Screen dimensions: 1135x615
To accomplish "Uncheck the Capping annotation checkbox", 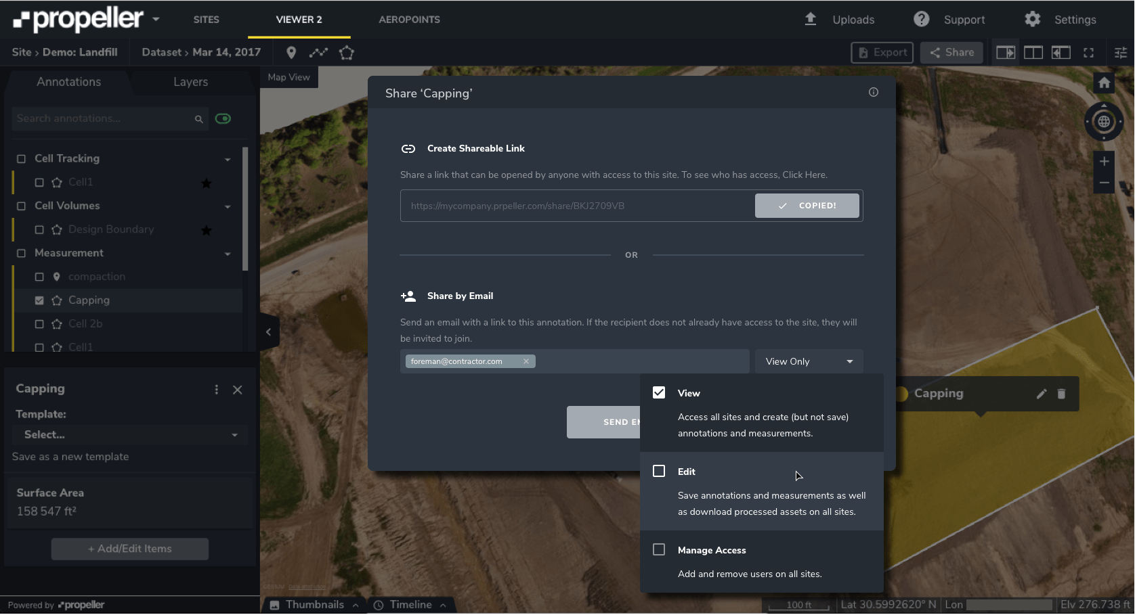I will [39, 300].
